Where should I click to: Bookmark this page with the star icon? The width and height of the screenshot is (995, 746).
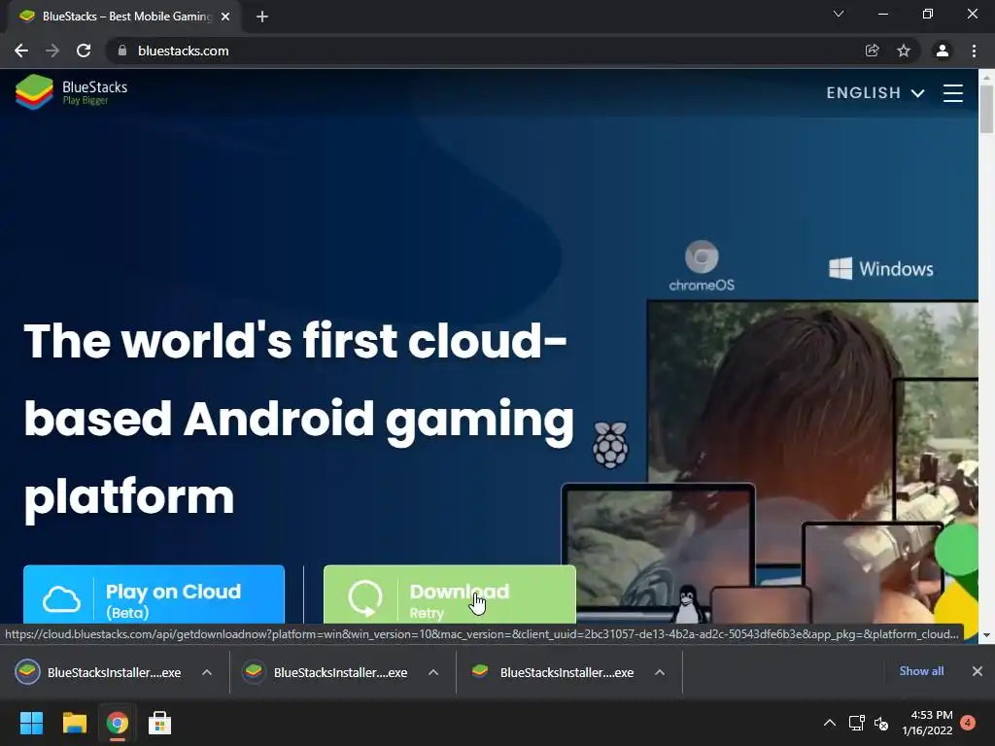click(x=903, y=51)
